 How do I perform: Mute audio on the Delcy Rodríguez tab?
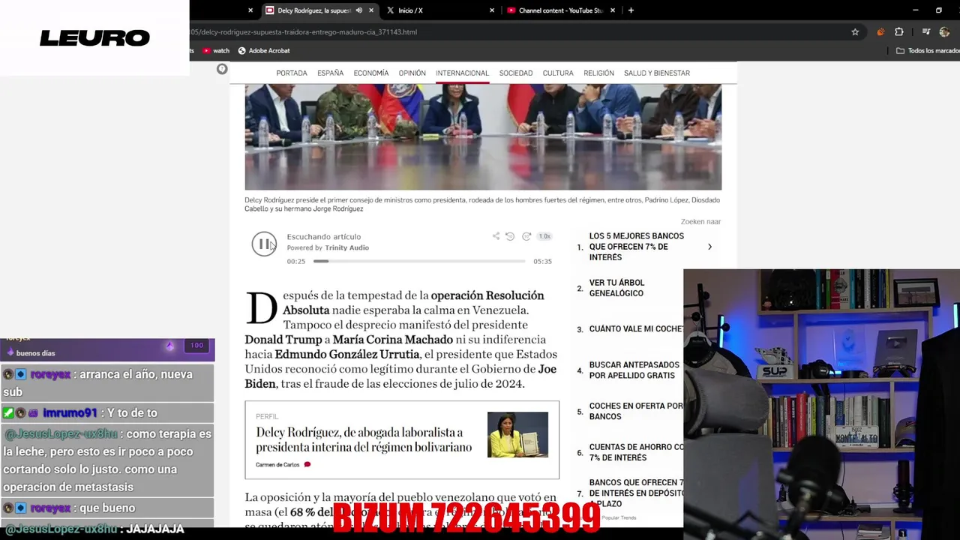point(358,10)
